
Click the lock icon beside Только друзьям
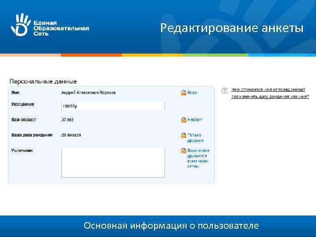[x=183, y=135]
